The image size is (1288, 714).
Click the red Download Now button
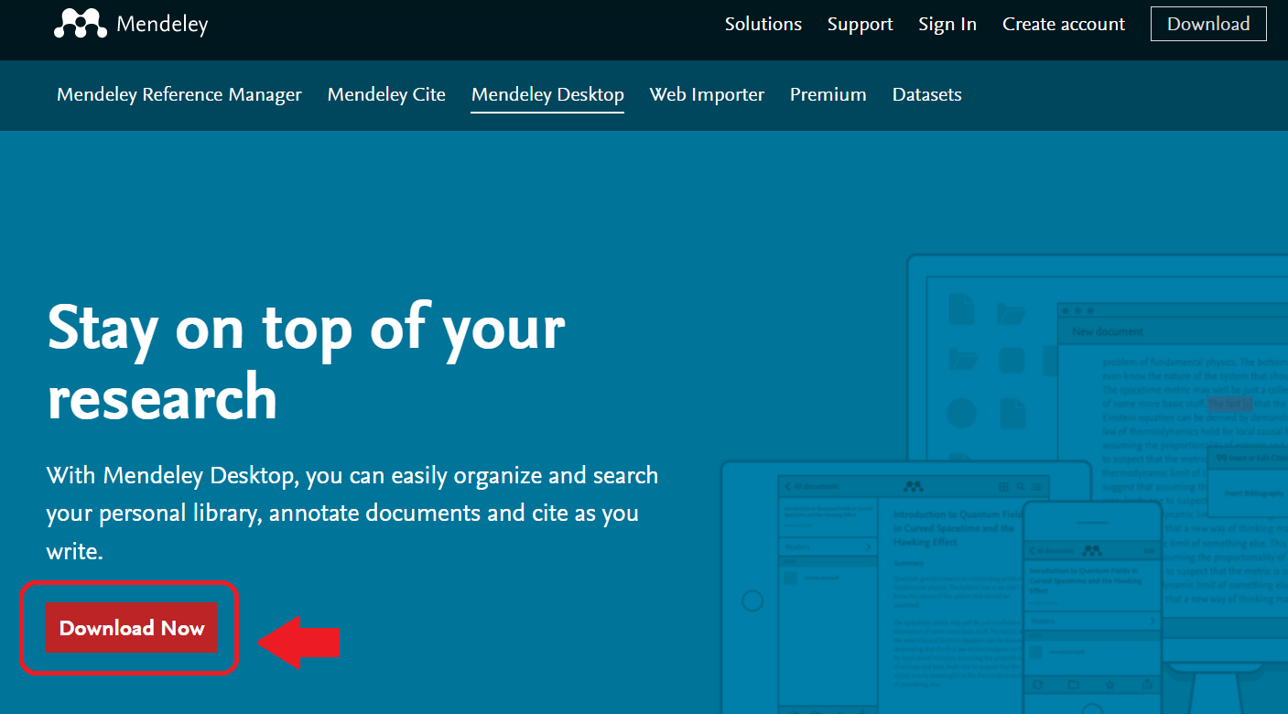coord(132,628)
